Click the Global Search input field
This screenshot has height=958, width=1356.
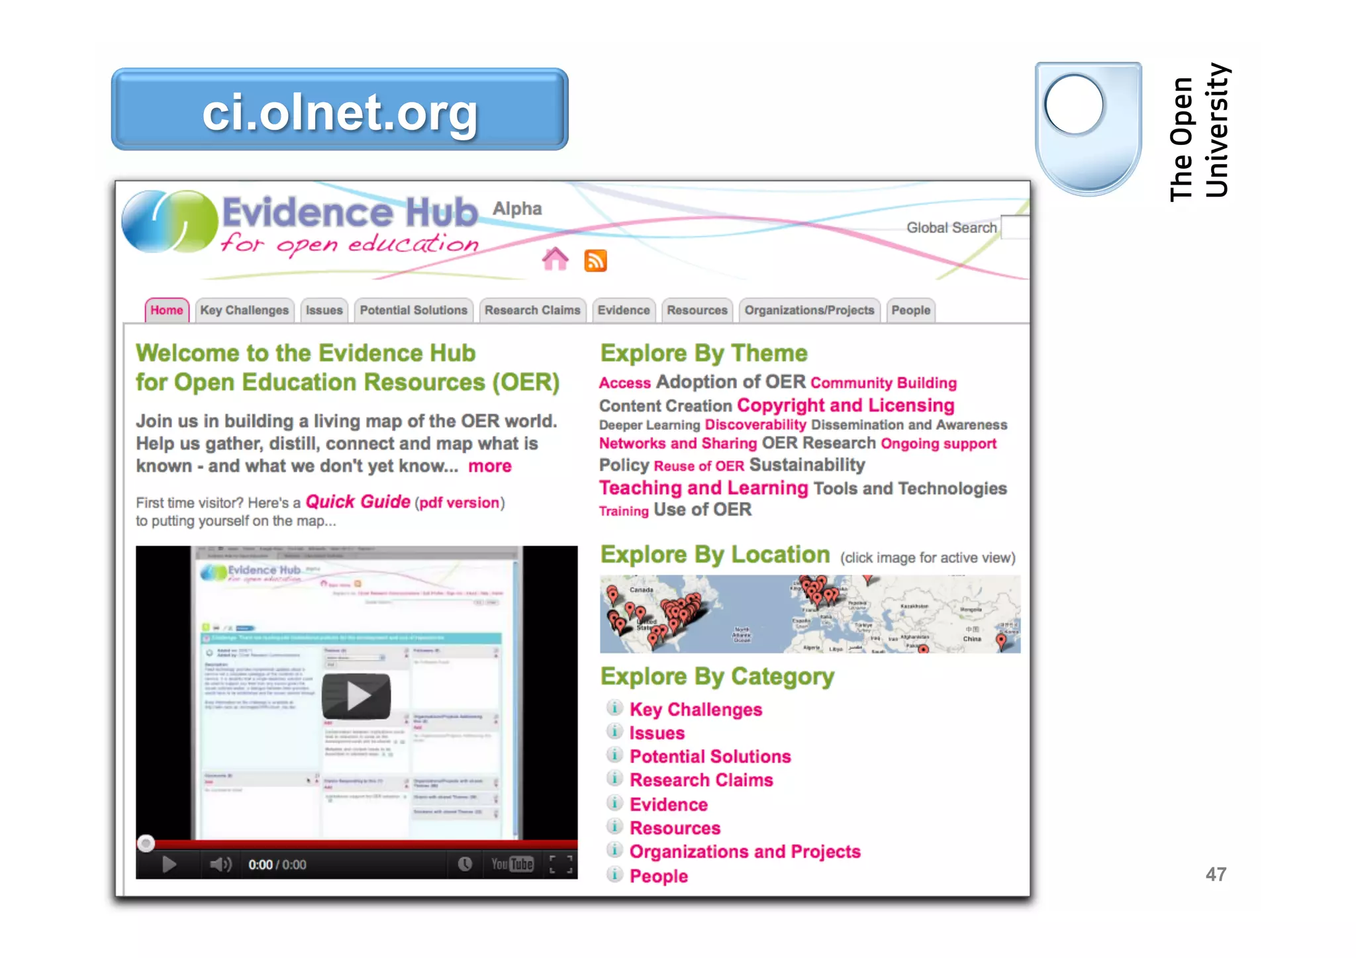click(x=1016, y=227)
